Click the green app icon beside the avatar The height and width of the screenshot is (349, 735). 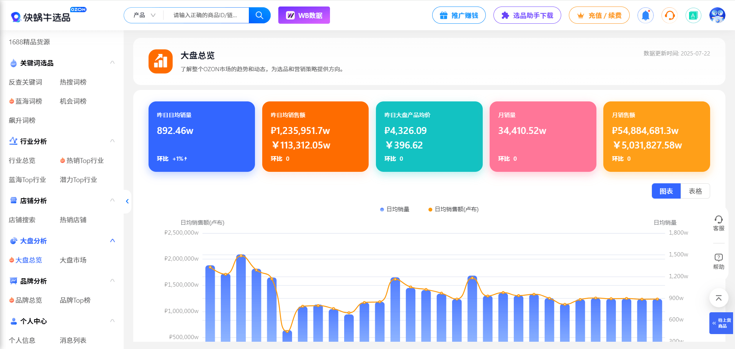(693, 15)
